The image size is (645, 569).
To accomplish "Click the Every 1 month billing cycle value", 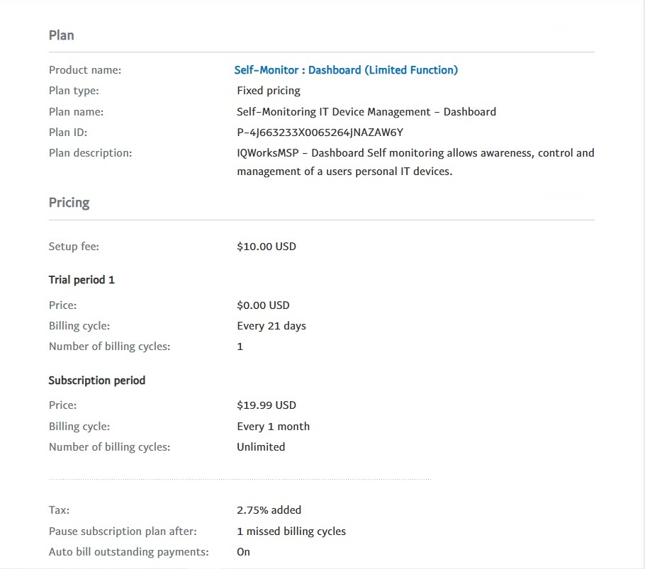I will pos(273,427).
